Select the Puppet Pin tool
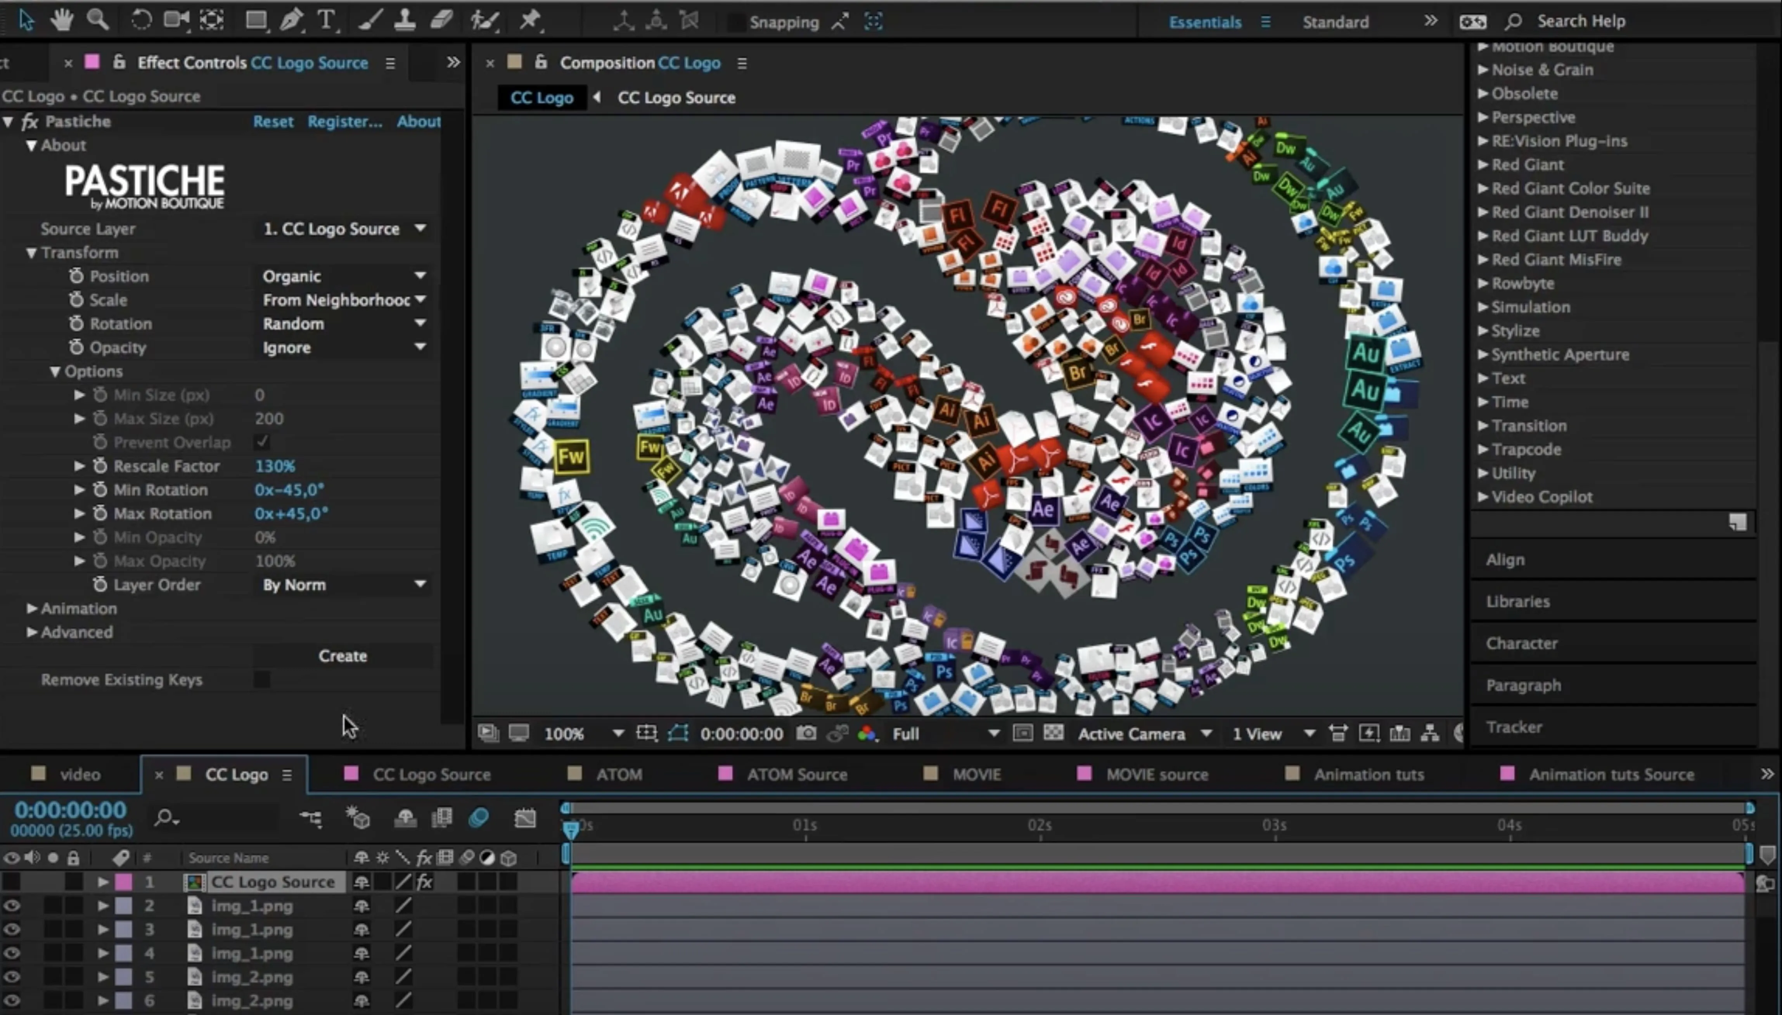This screenshot has height=1015, width=1782. [x=530, y=20]
